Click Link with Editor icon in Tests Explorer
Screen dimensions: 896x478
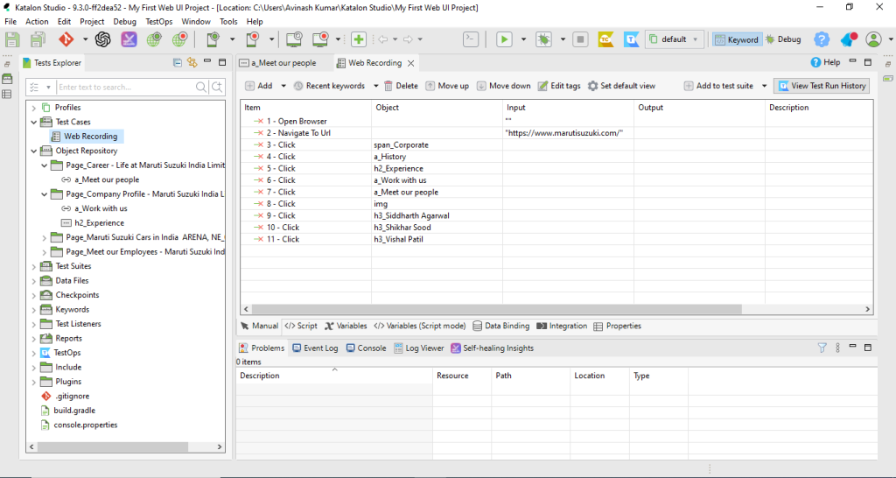click(192, 62)
